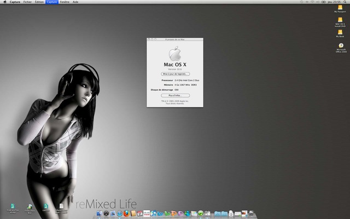This screenshot has height=219, width=350.
Task: Open Finder from the dock
Action: [x=99, y=214]
